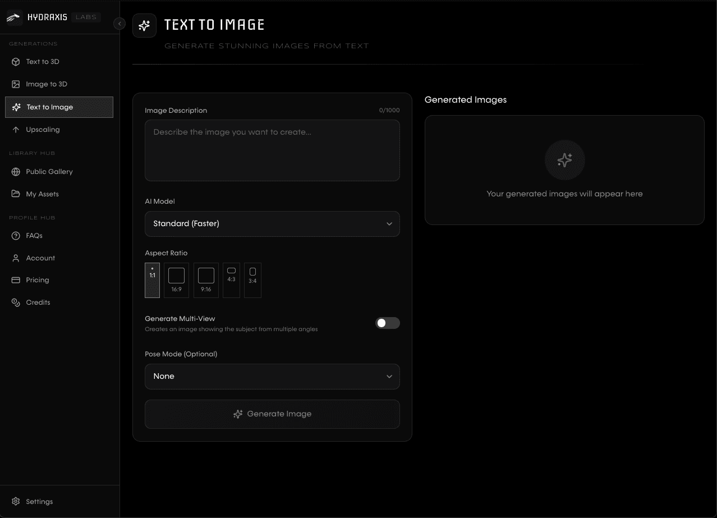Screen dimensions: 717x518
Task: Open Settings at the sidebar bottom
Action: point(39,502)
